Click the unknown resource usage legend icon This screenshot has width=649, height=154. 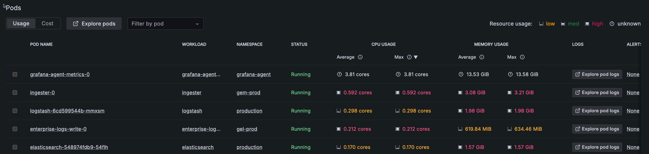coord(612,24)
